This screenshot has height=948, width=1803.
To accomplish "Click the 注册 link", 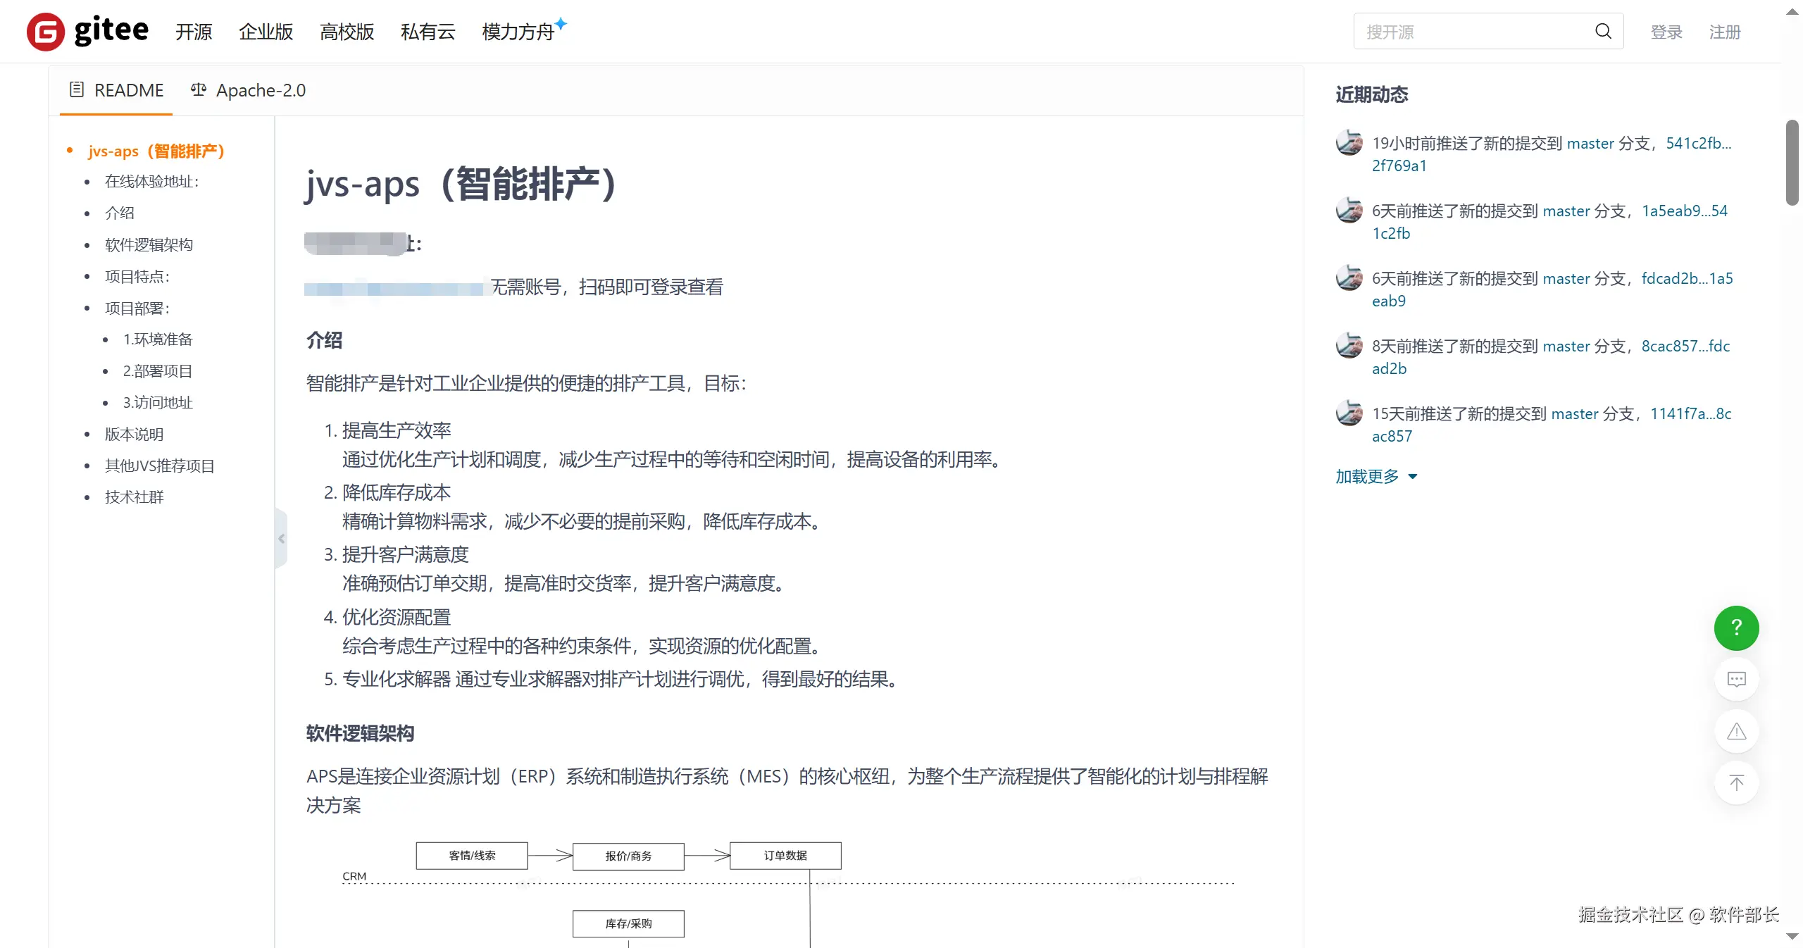I will pos(1724,32).
